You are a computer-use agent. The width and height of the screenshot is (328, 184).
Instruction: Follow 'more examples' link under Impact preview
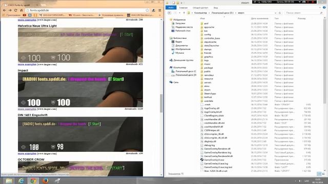pyautogui.click(x=27, y=109)
